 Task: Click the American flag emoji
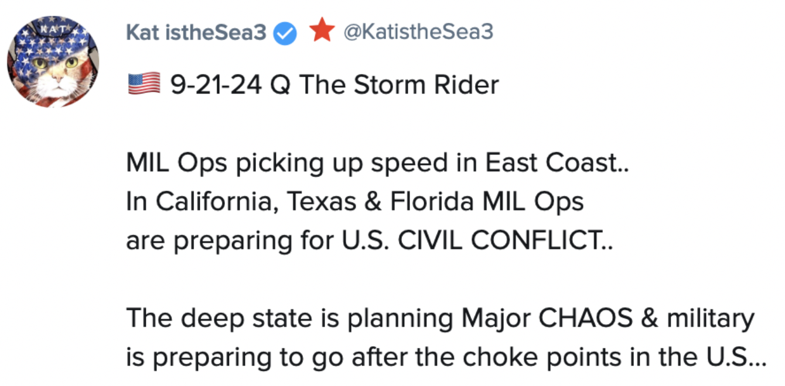point(144,84)
